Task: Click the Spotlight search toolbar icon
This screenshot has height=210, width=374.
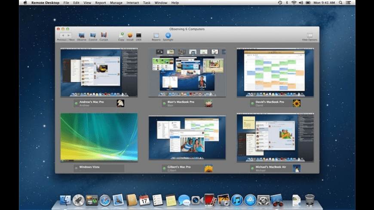Action: (x=168, y=35)
